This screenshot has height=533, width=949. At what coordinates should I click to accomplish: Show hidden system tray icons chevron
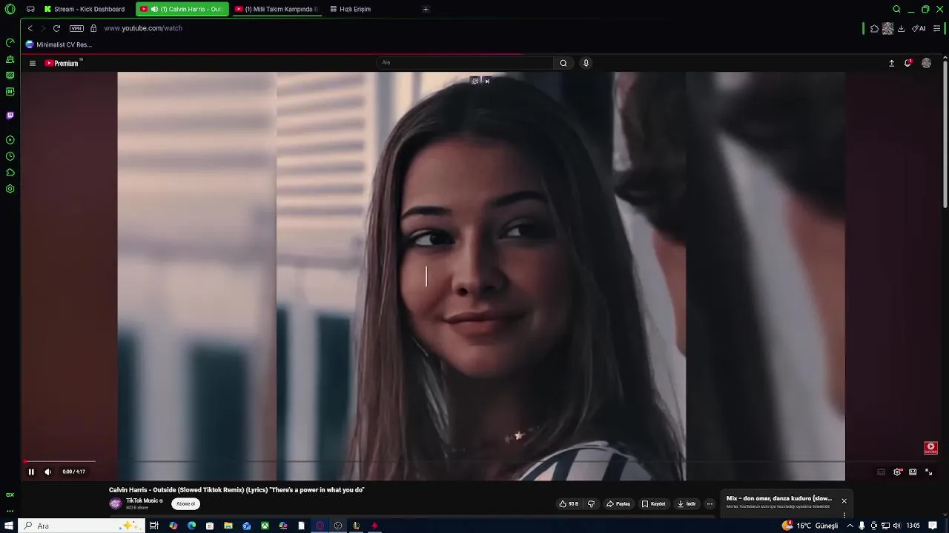click(850, 526)
